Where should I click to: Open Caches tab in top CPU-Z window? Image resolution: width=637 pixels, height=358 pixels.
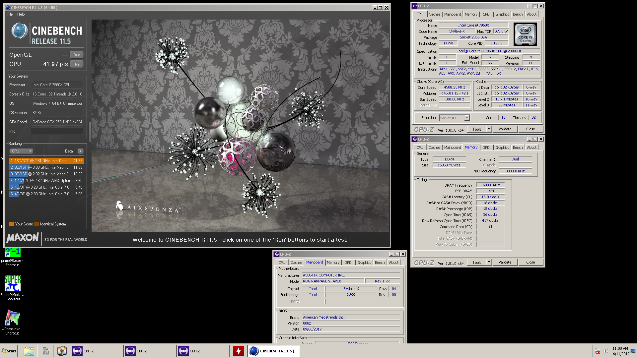pyautogui.click(x=434, y=14)
